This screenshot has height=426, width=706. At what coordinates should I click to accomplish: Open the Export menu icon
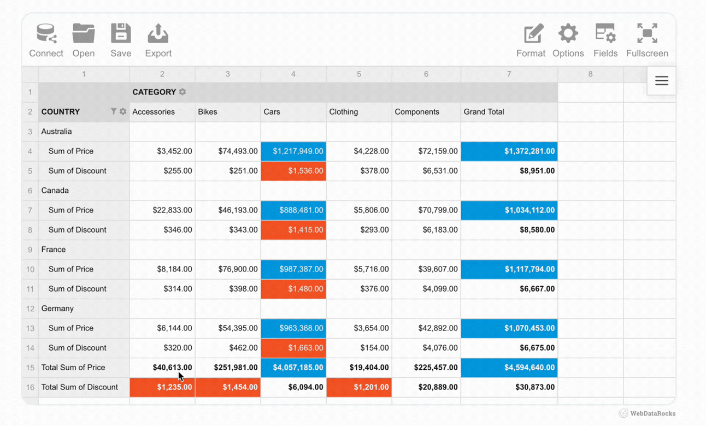tap(158, 34)
